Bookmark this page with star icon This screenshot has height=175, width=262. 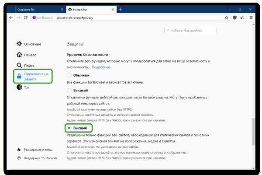click(227, 17)
